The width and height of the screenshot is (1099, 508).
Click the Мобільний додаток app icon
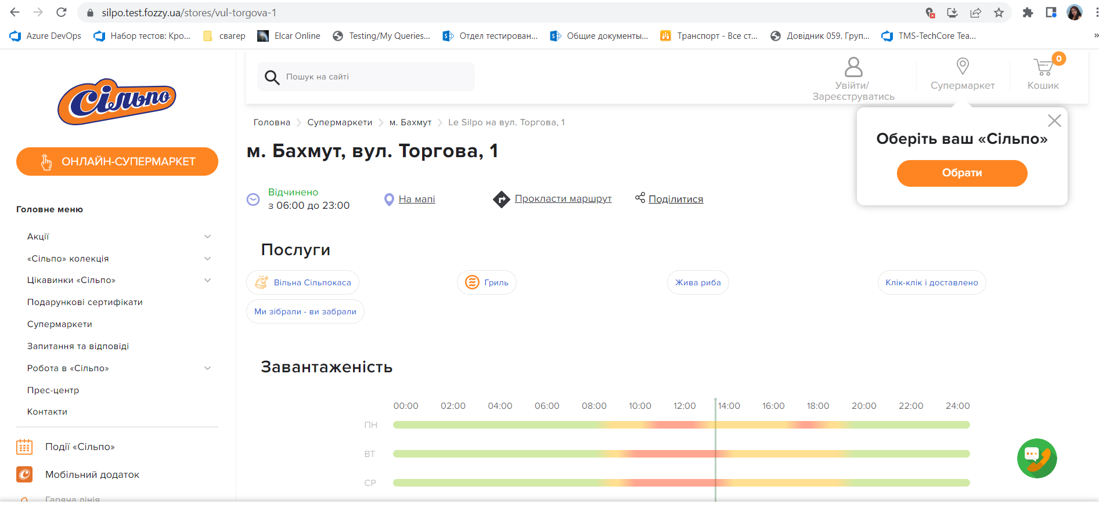(24, 474)
